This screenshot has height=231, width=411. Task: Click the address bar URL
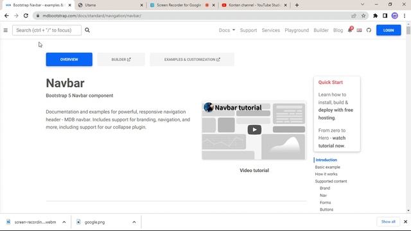(x=92, y=15)
